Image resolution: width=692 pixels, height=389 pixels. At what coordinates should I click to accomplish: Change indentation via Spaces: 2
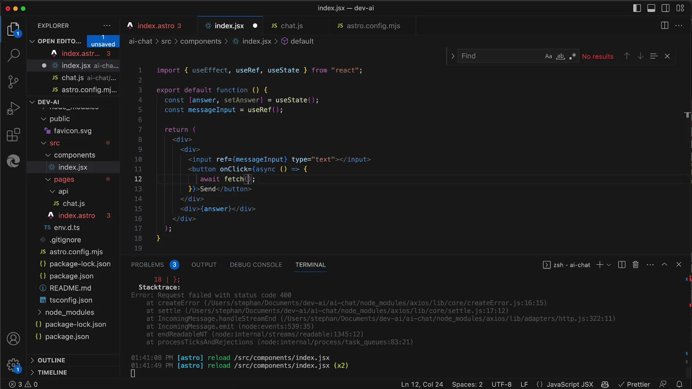pos(467,384)
